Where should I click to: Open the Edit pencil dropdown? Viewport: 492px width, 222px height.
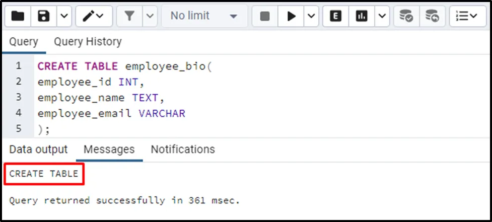point(94,16)
